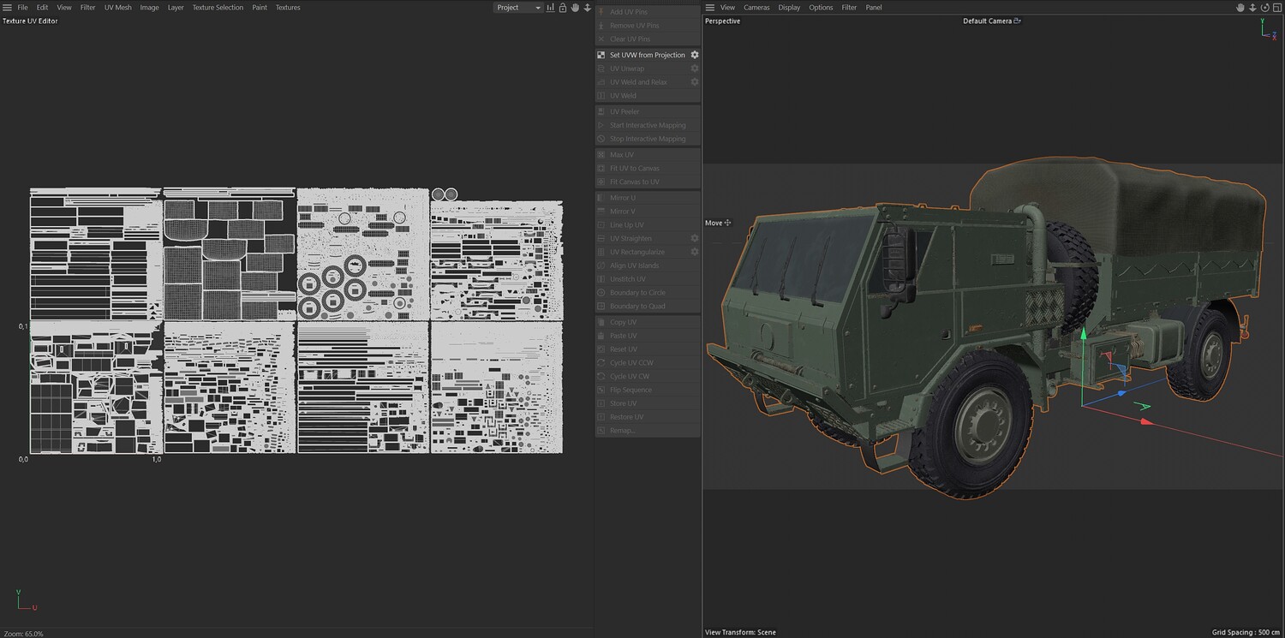Open the Cameras menu in viewport
Viewport: 1285px width, 638px height.
pos(756,8)
